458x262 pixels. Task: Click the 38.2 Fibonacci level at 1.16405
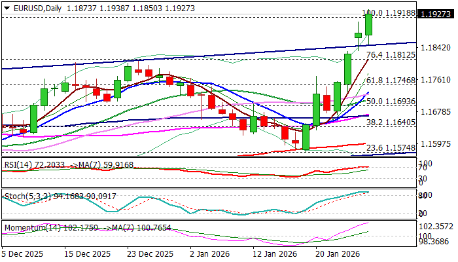point(391,122)
